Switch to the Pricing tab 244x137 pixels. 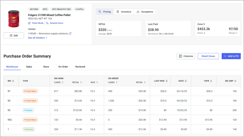click(105, 12)
